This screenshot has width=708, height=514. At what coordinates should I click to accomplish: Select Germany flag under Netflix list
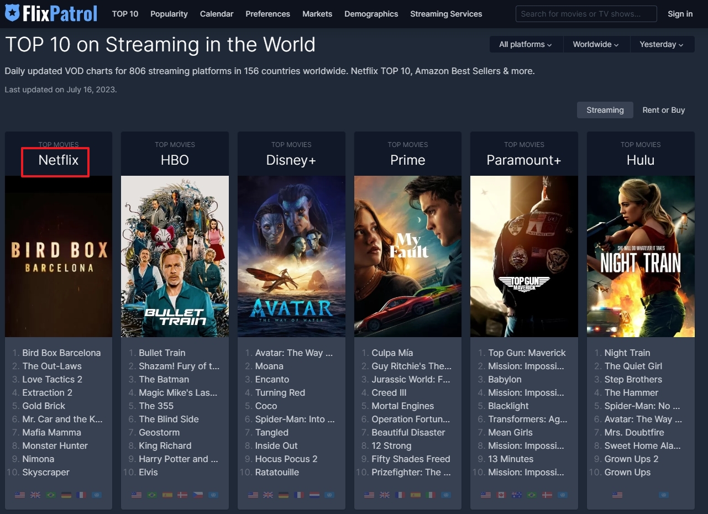coord(66,495)
